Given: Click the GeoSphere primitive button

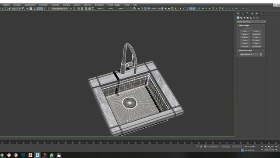Looking at the screenshot, I should point(256,34).
